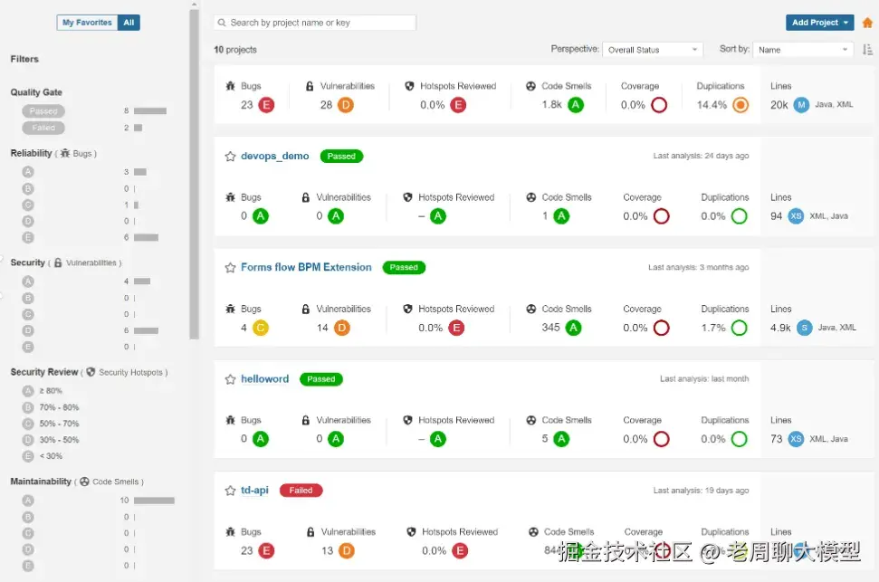
Task: Click the orange 14.4% duplications indicator
Action: [740, 105]
